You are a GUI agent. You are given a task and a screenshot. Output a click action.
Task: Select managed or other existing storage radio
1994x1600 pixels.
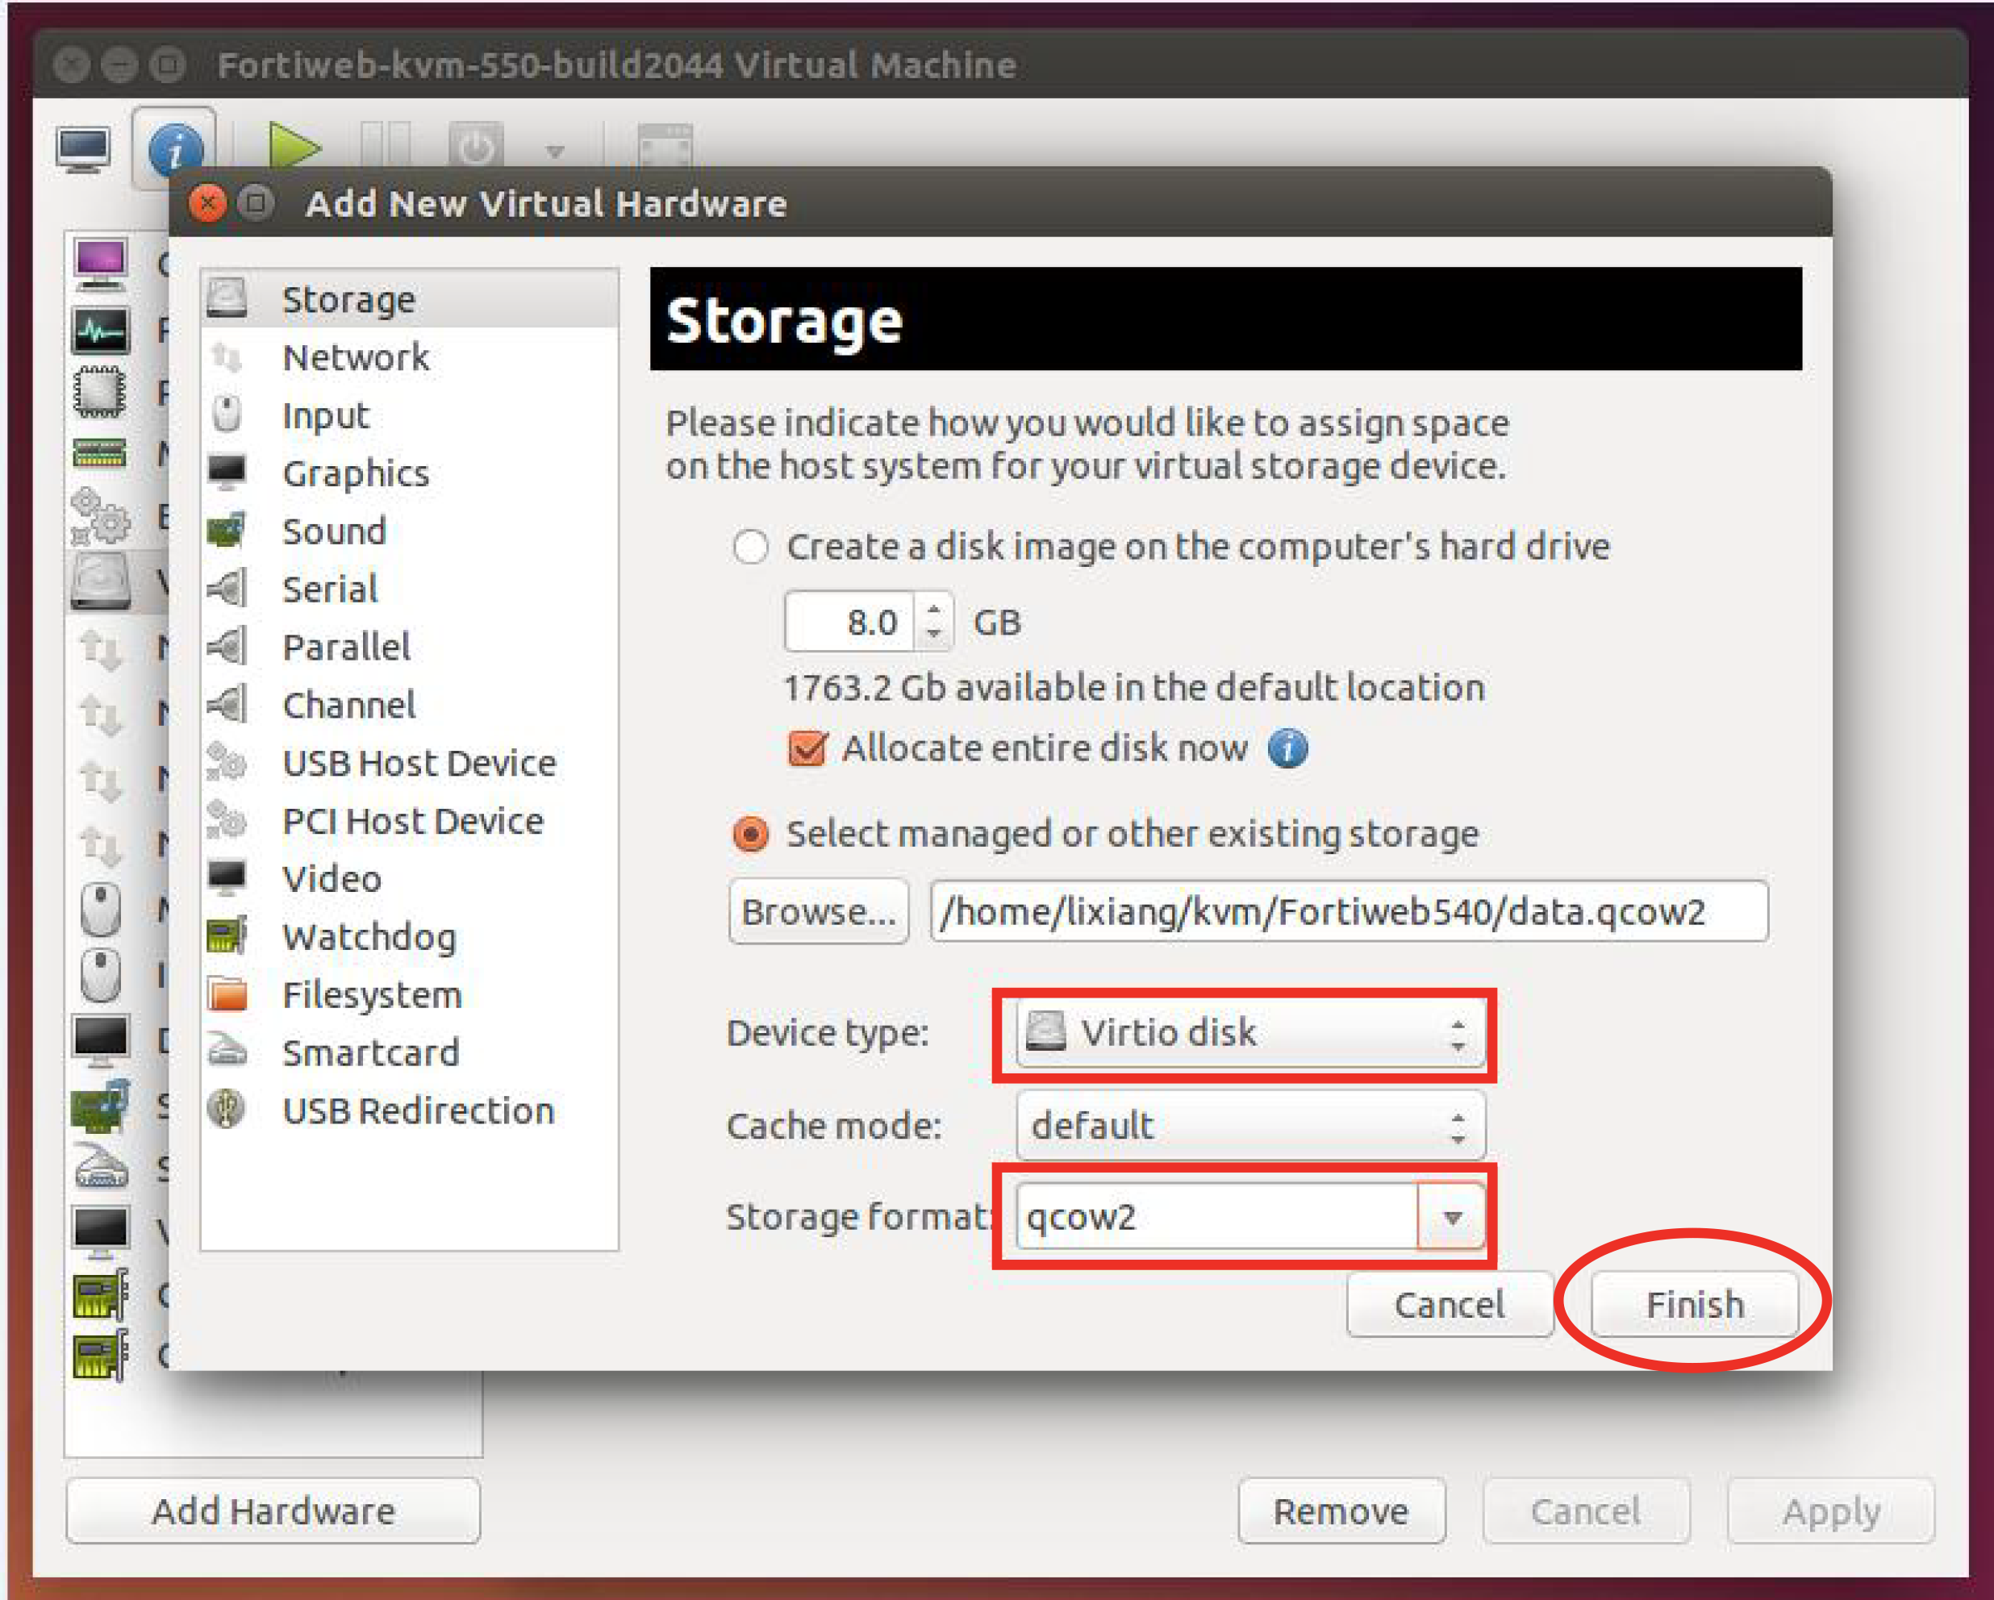point(750,834)
